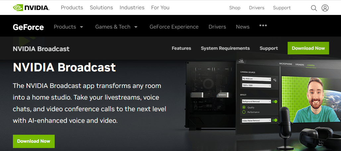Select the CAMERA tab in the app image
Screen dimensions: 341x151
click(311, 65)
